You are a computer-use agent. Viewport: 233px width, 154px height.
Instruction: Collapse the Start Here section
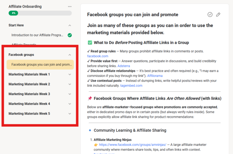[70, 26]
